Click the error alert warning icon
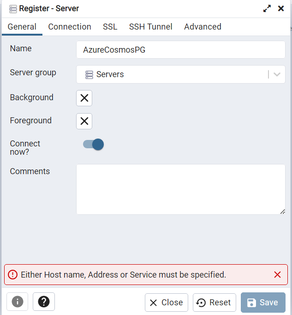This screenshot has height=315, width=292. [x=12, y=275]
